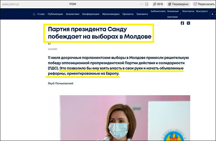
Task: Follow the Книжный магазин link
Action: [x=173, y=14]
